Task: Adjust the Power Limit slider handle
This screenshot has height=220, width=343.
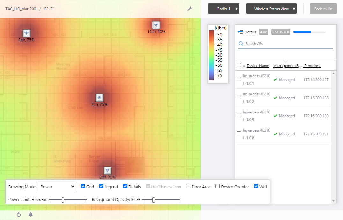Action: pyautogui.click(x=63, y=200)
